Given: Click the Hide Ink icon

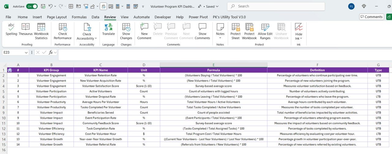Looking at the screenshot, I should 299,27.
